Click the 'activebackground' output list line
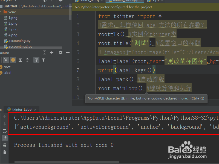 point(117,127)
